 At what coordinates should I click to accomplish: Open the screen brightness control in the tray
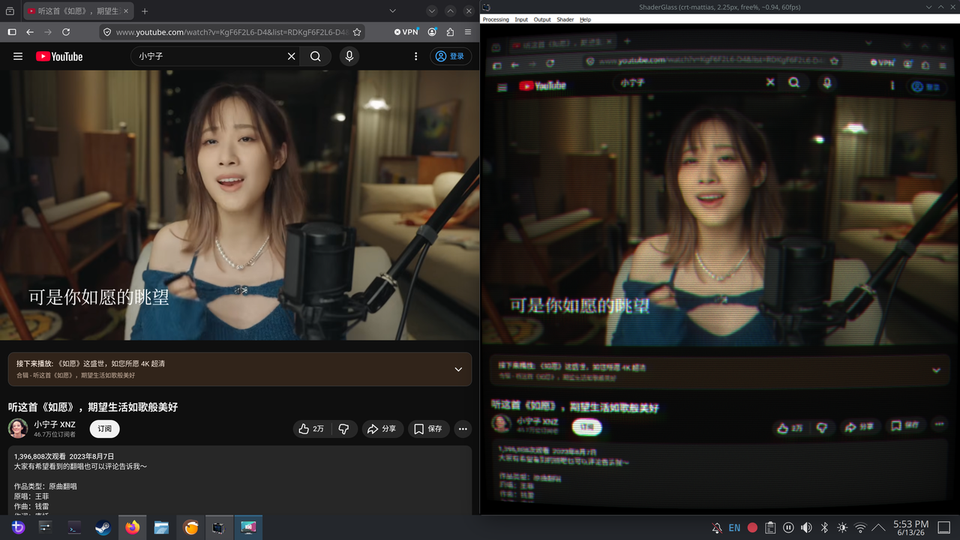[842, 527]
